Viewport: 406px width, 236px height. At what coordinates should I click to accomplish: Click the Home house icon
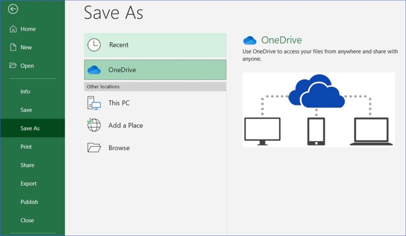pyautogui.click(x=13, y=29)
